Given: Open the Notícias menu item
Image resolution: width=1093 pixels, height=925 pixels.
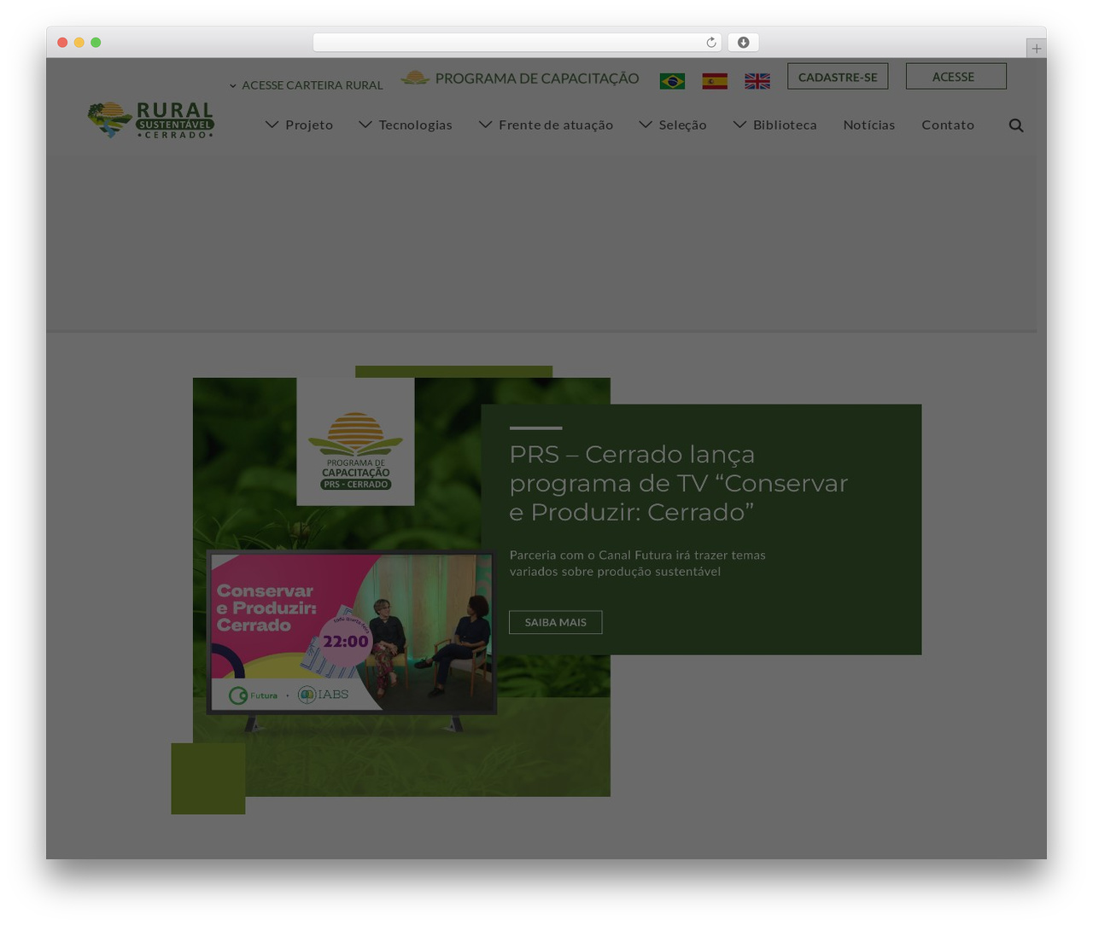Looking at the screenshot, I should coord(869,125).
